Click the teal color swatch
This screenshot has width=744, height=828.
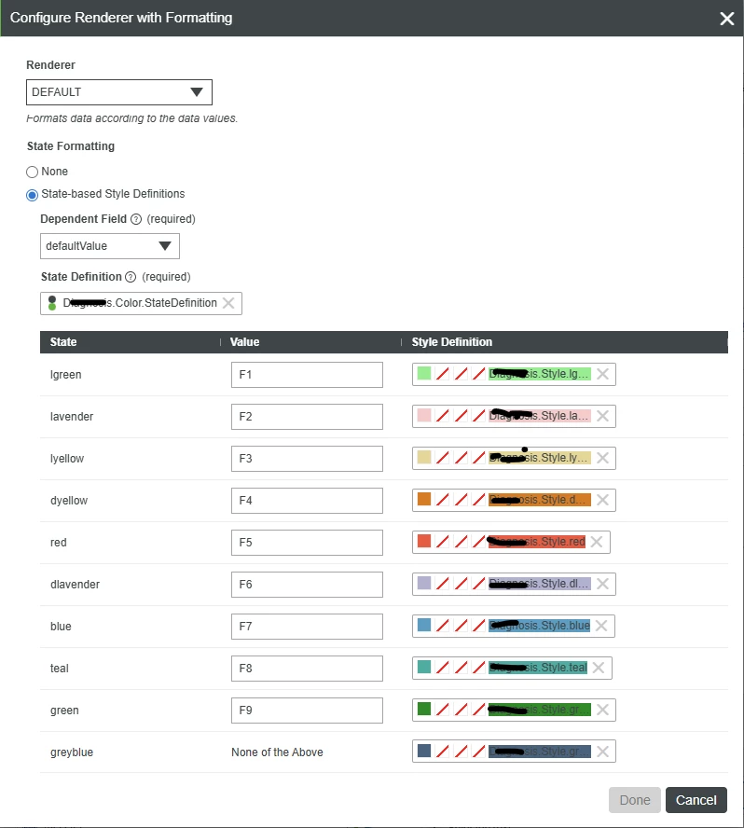coord(424,667)
